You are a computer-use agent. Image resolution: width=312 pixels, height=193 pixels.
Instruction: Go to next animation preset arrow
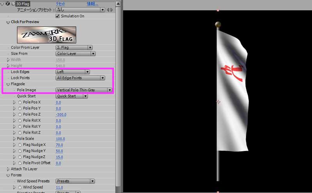112,9
